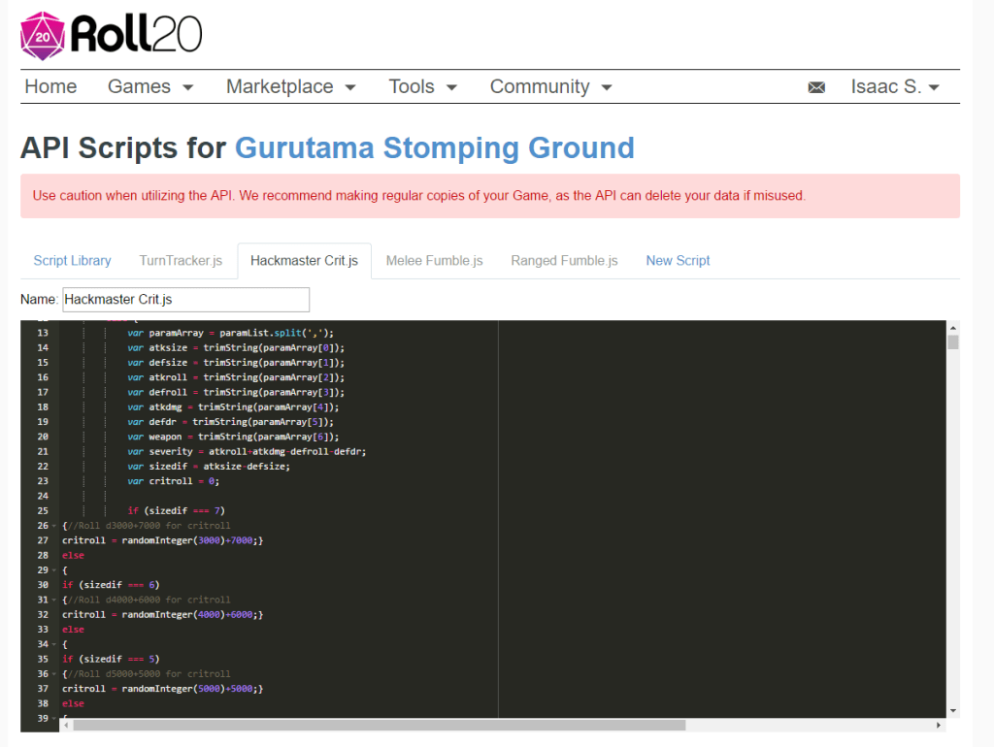Open the Isaac S. account dropdown
Screen dimensions: 994x747
click(895, 86)
